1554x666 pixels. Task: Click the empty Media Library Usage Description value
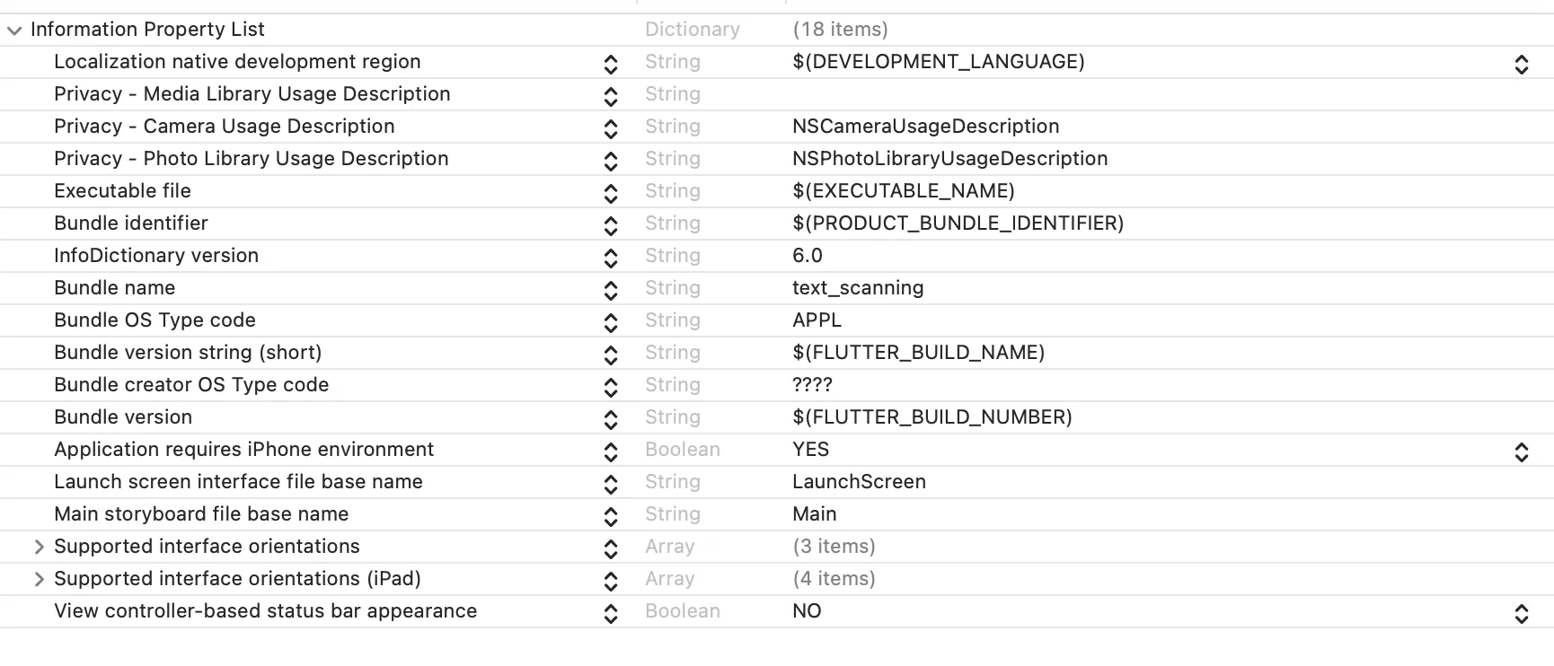(1078, 94)
